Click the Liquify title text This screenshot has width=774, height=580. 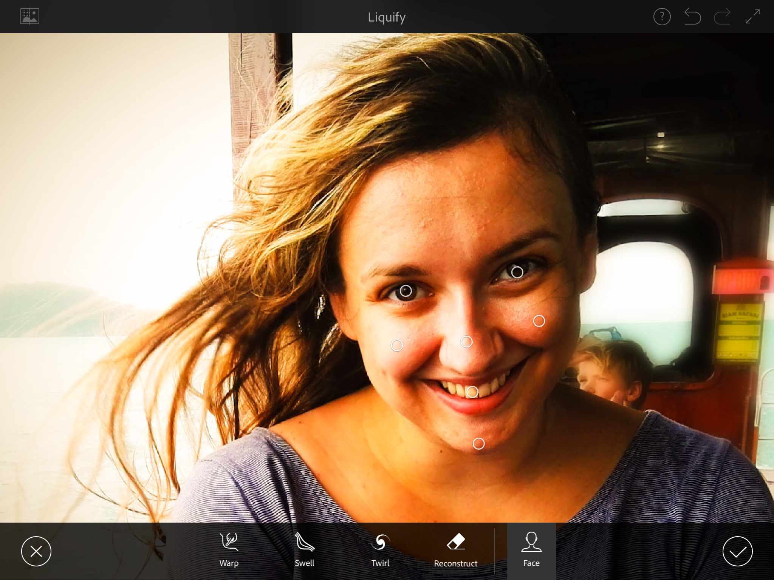tap(387, 17)
